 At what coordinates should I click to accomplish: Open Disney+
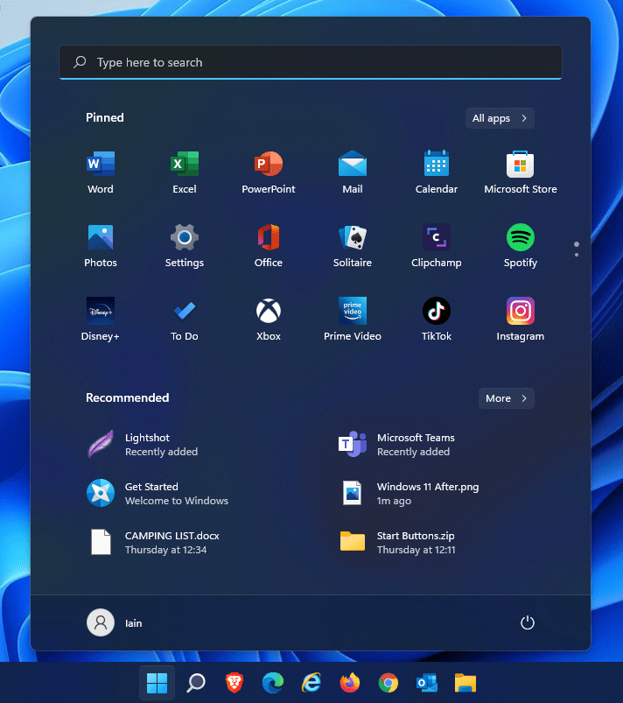(101, 319)
